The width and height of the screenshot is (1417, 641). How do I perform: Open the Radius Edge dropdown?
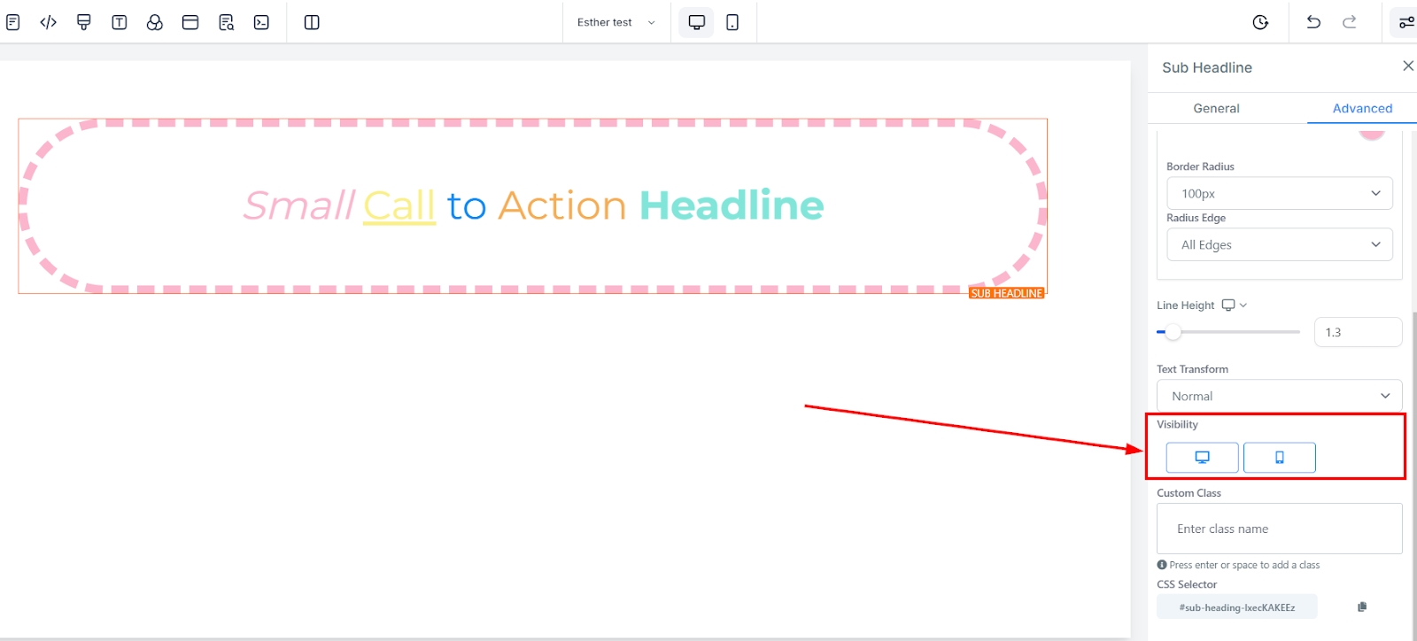coord(1279,244)
